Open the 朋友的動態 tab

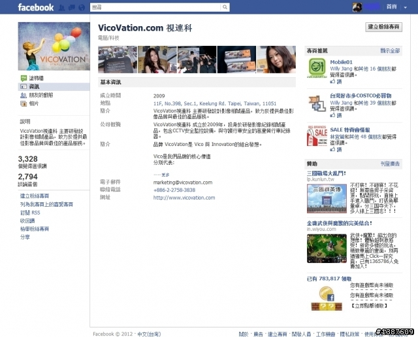tap(41, 95)
